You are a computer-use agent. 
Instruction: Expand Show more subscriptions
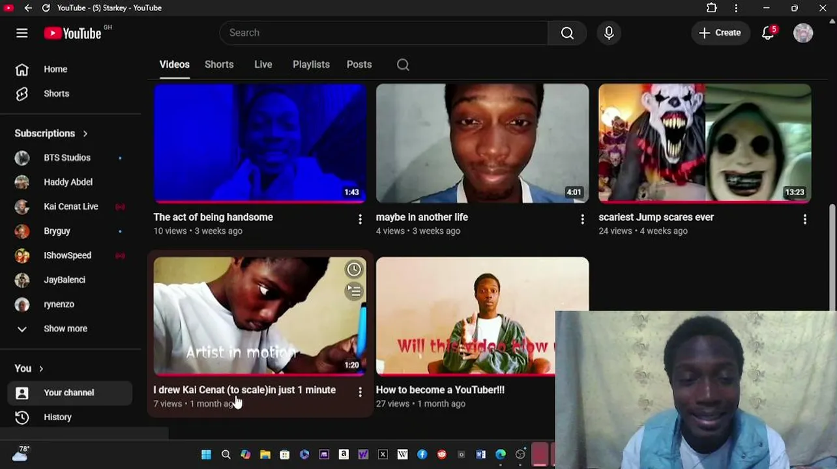tap(65, 329)
